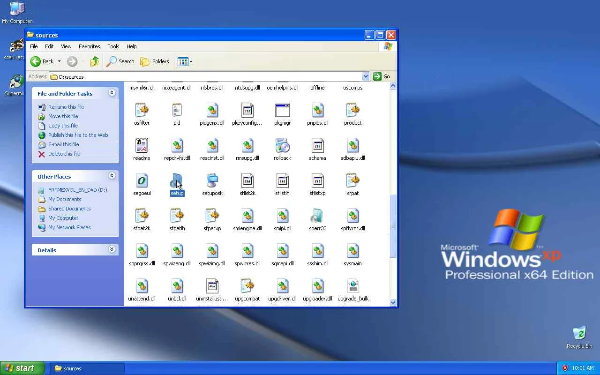Select the sqmapi.dll file icon
Viewport: 600px width, 375px height.
pos(282,251)
